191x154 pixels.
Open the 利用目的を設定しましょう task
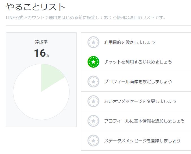(129, 42)
